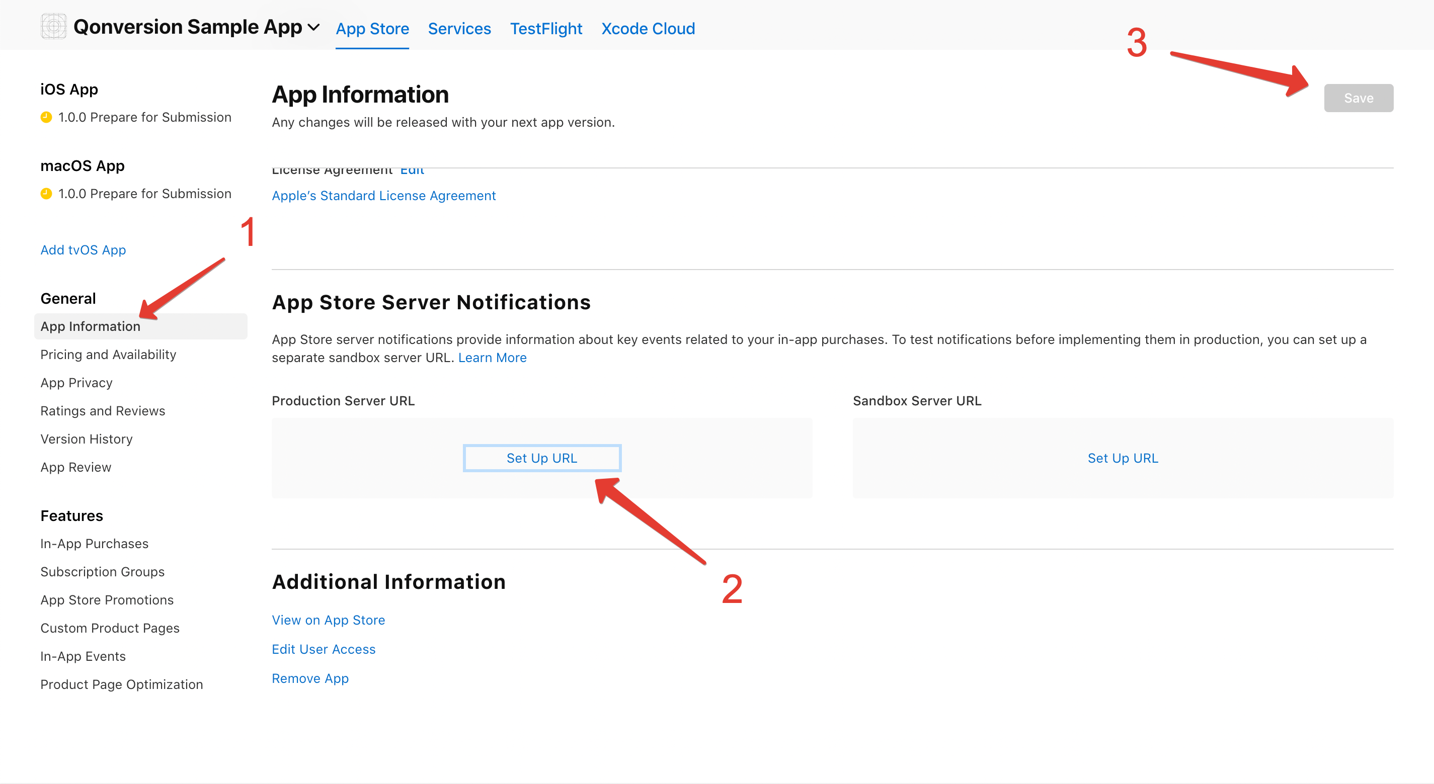Add a tvOS App
The width and height of the screenshot is (1434, 784).
pyautogui.click(x=83, y=250)
